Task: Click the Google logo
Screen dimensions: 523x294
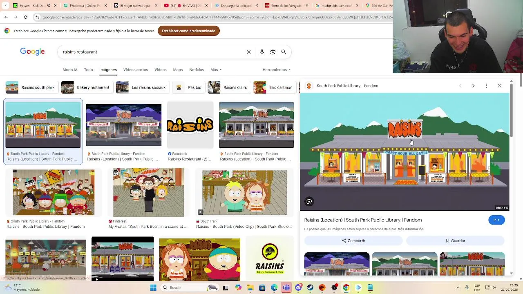Action: pos(32,51)
